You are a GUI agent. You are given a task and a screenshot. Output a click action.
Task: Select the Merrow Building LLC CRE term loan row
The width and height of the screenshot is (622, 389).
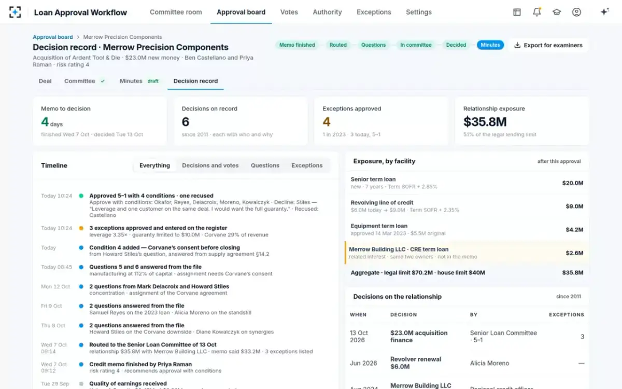(467, 253)
